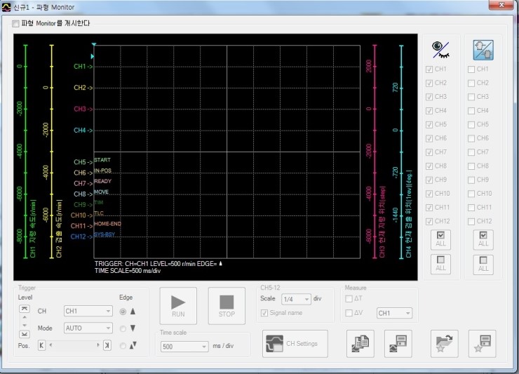Enable the ΔT measure checkbox
This screenshot has height=374, width=519.
pos(349,299)
